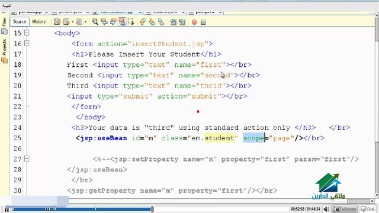Click Find Previous Occurrence icon

tap(104, 22)
